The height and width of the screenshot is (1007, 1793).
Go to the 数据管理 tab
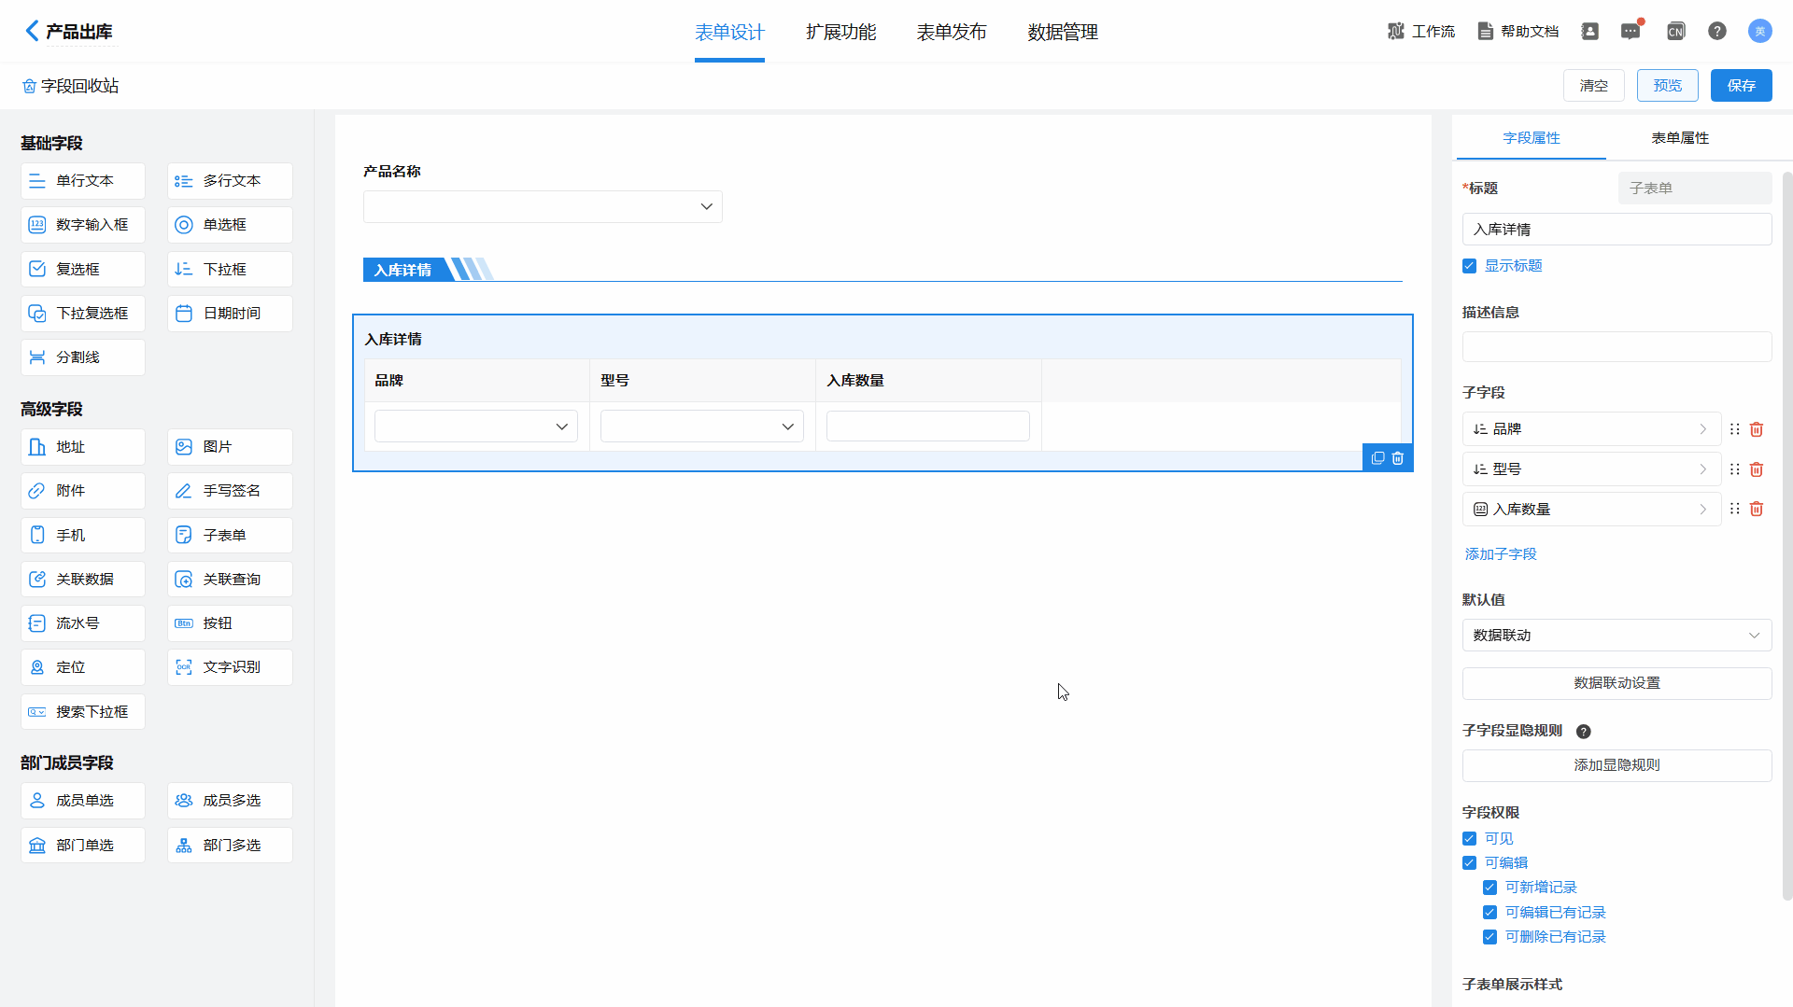tap(1062, 33)
